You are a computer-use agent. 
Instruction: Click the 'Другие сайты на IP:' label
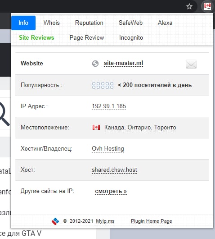47,191
